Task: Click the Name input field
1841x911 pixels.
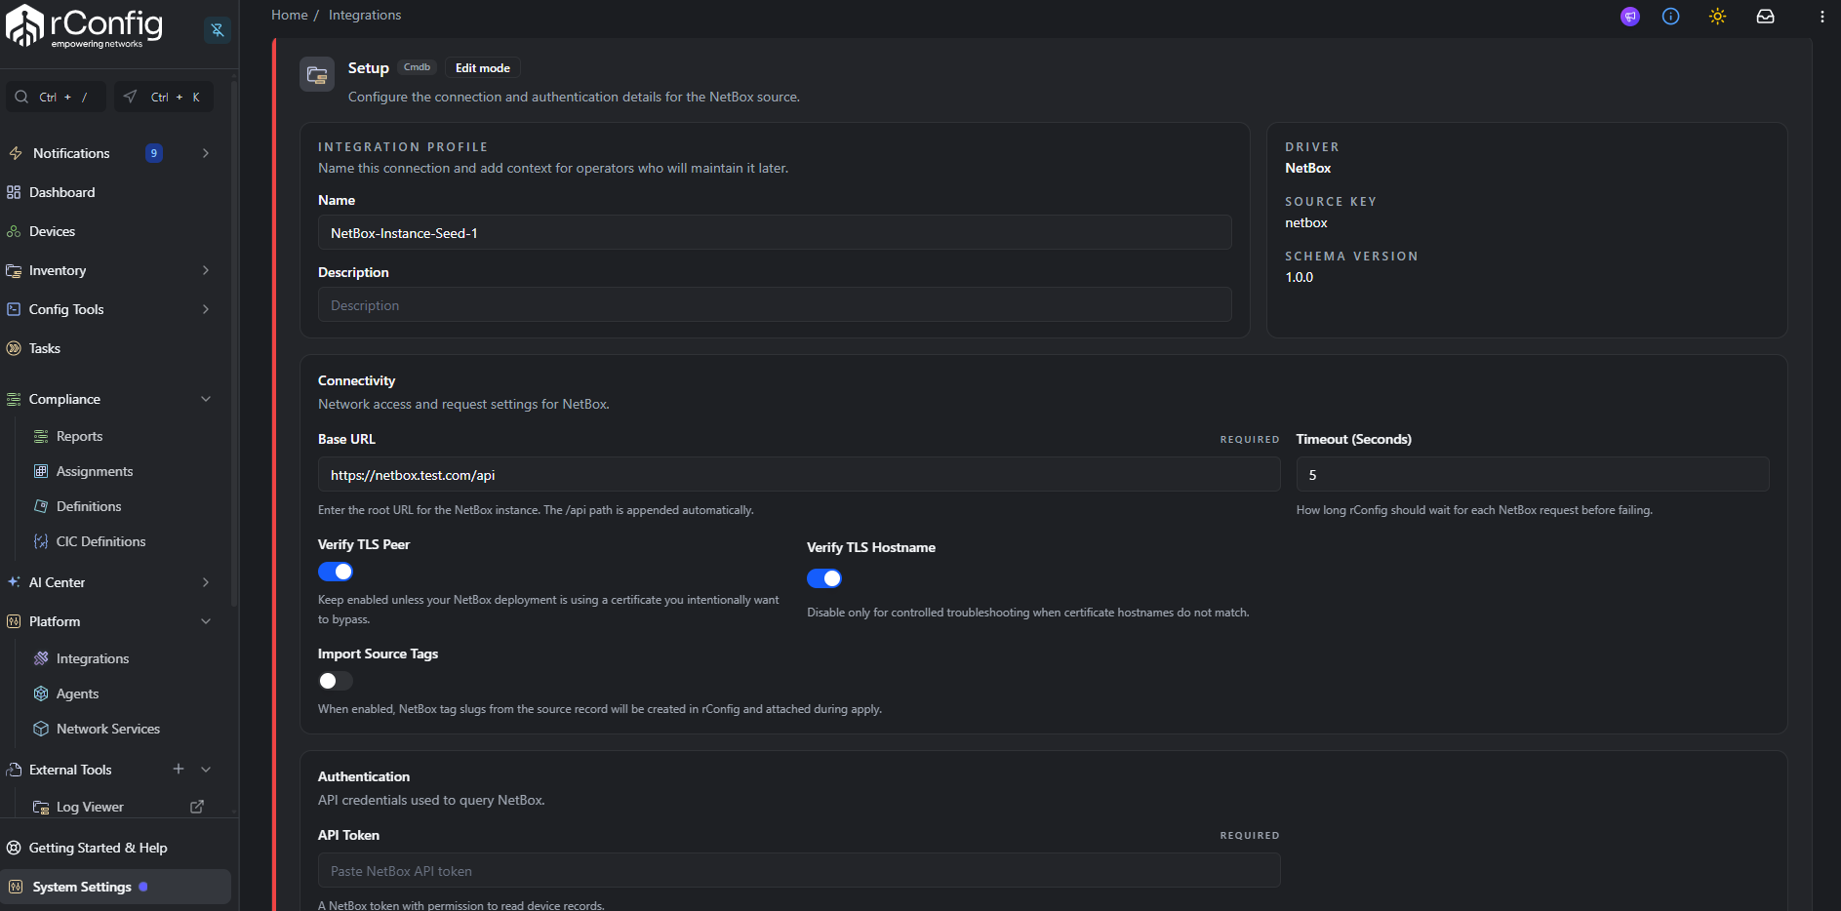Action: click(775, 232)
